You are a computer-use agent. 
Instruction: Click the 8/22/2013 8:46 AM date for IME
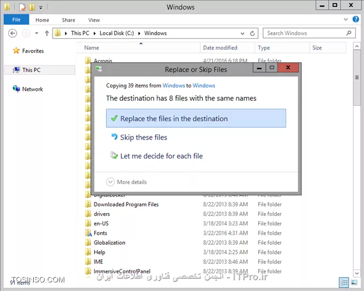tap(225, 261)
